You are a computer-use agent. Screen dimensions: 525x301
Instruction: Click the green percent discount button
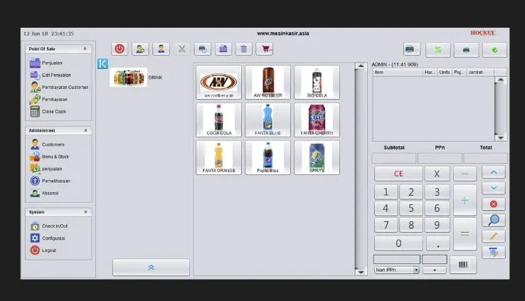(438, 50)
